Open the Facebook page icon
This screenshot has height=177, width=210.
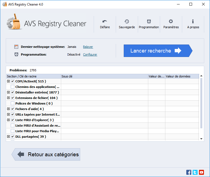coord(189,172)
